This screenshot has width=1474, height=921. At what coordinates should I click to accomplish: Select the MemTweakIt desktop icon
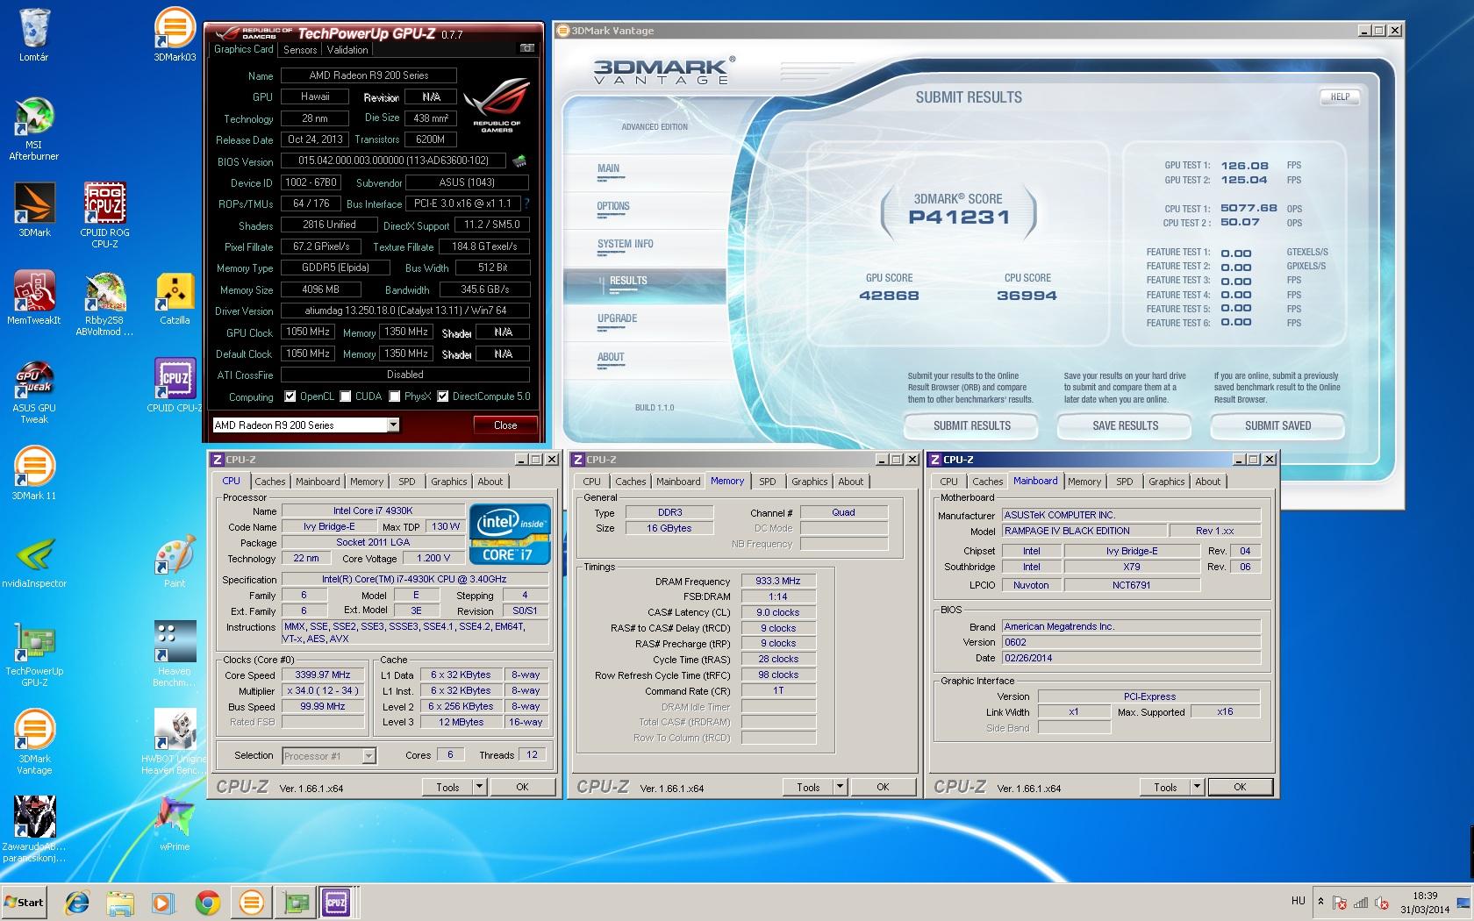coord(34,297)
